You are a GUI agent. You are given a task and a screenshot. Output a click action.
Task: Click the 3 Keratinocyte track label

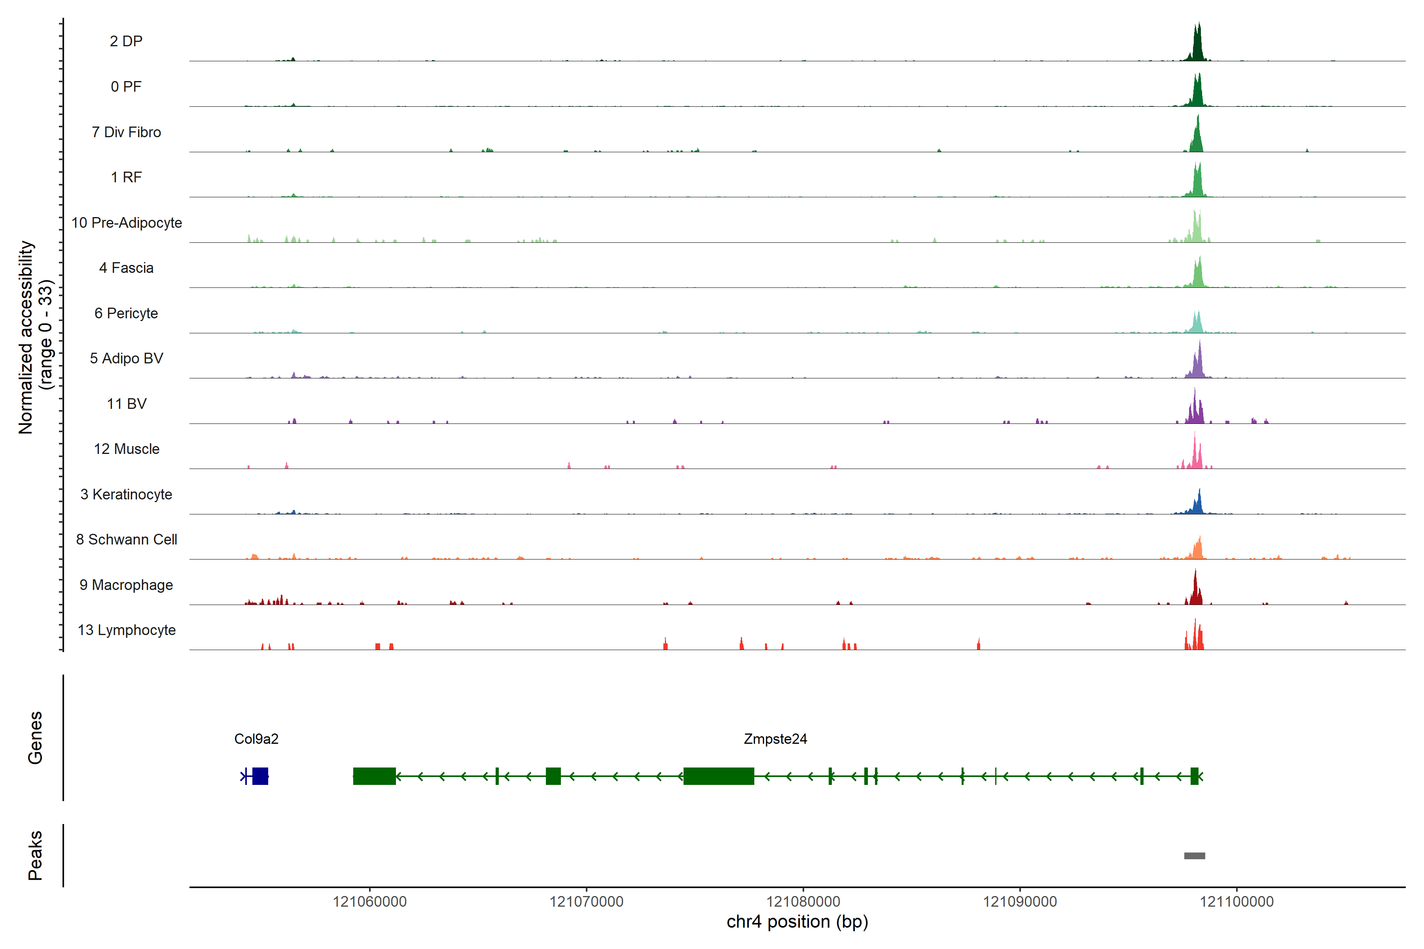coord(127,495)
